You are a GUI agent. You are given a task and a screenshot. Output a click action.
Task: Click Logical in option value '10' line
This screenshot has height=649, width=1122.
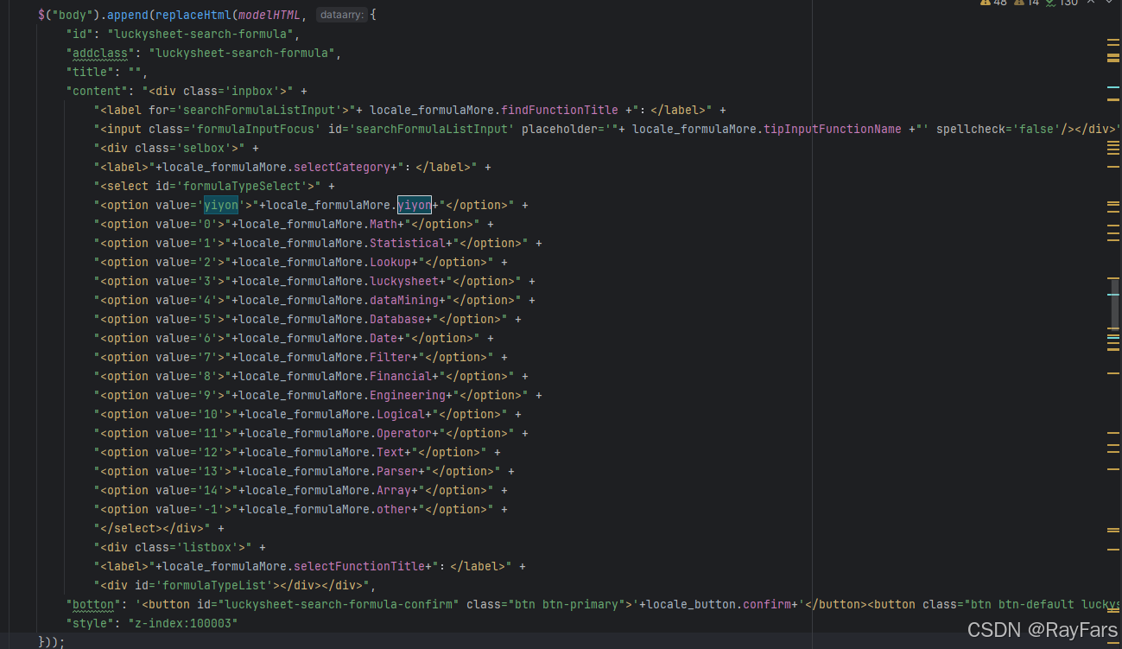click(x=401, y=414)
